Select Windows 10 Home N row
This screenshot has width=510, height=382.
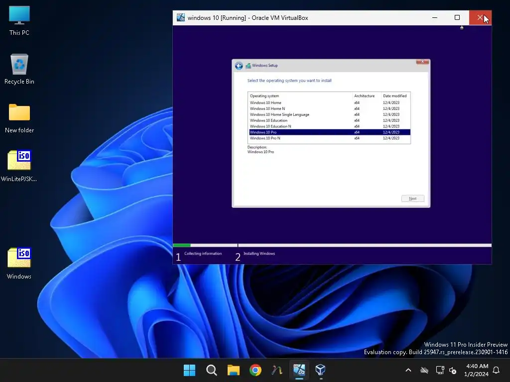pyautogui.click(x=330, y=108)
